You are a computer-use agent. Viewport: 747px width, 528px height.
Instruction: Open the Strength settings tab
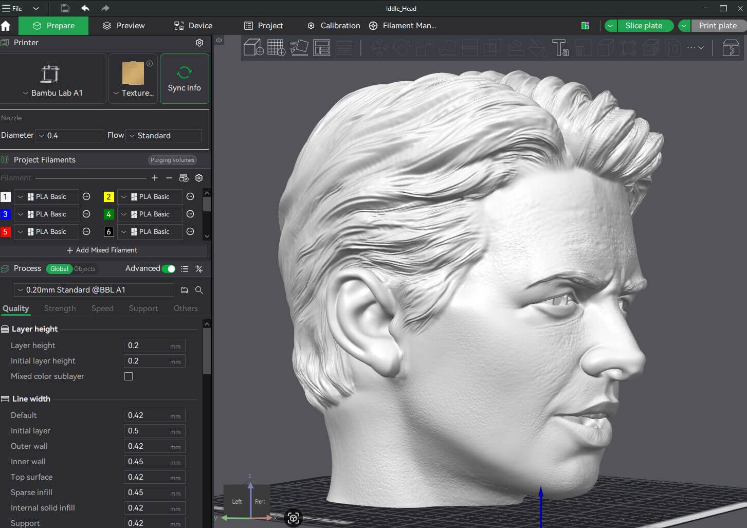pos(60,308)
